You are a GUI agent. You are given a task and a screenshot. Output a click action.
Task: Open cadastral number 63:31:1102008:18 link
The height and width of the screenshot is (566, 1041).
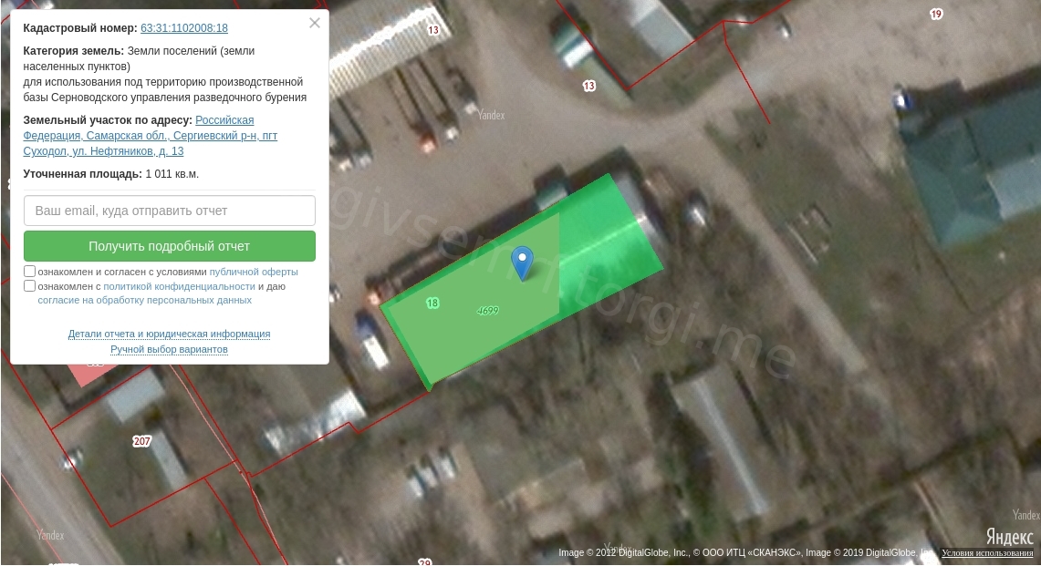coord(184,28)
